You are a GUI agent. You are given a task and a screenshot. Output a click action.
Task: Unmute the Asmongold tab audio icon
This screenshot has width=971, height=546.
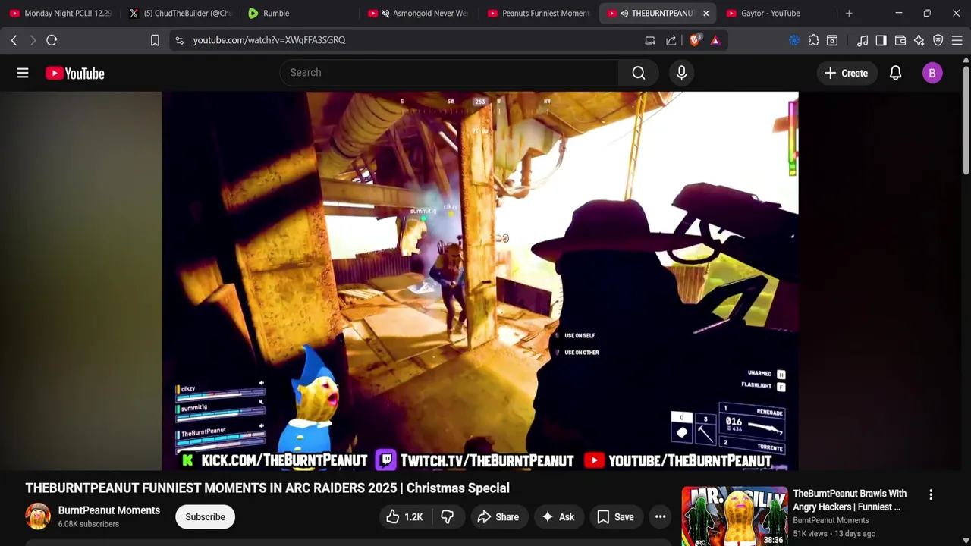[x=385, y=13]
